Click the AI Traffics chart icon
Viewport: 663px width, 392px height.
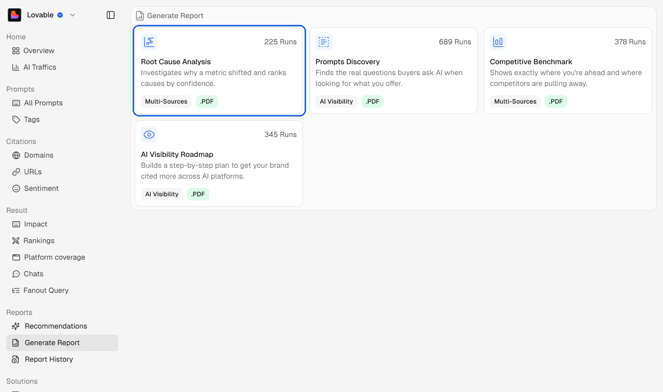[16, 67]
